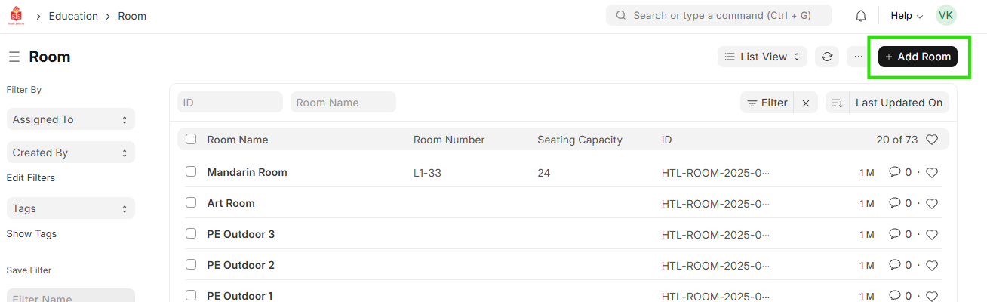Expand the Assigned To filter dropdown
The width and height of the screenshot is (987, 302).
pyautogui.click(x=70, y=119)
